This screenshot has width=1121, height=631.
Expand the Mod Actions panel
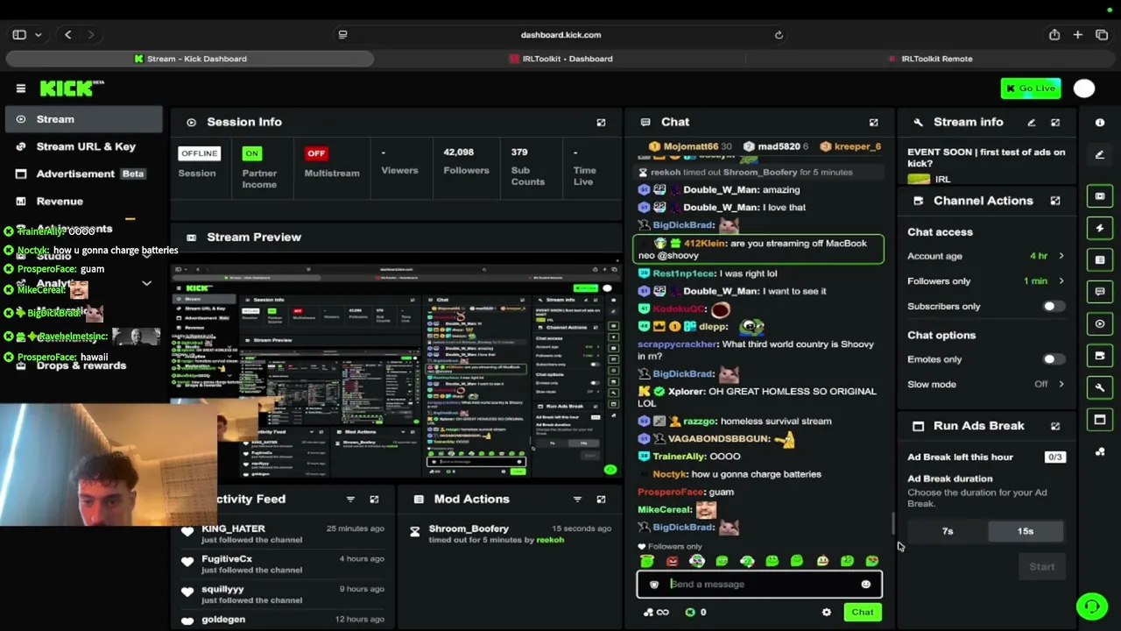601,500
